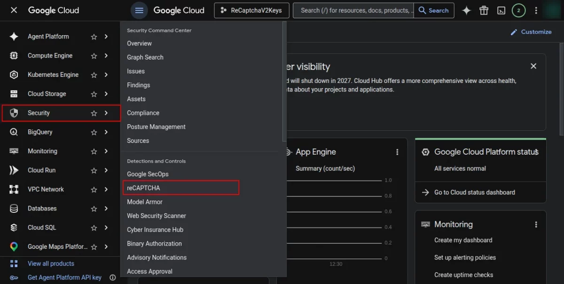The height and width of the screenshot is (284, 564).
Task: Pin VPC Network with its star
Action: click(94, 189)
